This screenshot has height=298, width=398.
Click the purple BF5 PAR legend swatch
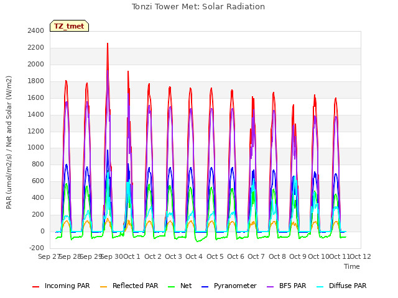271,287
